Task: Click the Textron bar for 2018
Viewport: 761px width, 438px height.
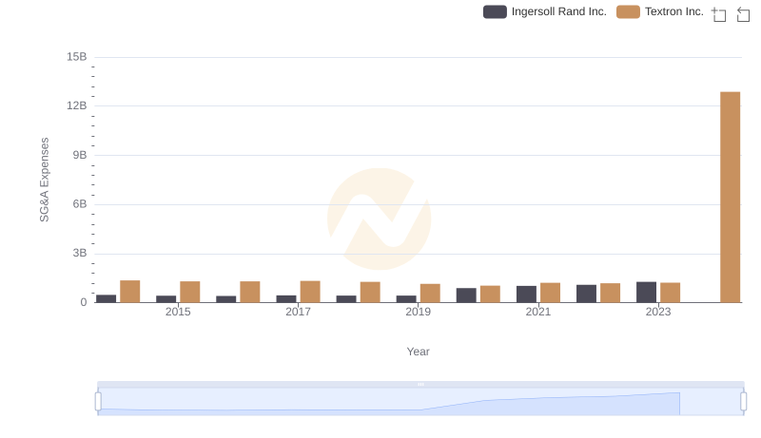Action: [370, 293]
